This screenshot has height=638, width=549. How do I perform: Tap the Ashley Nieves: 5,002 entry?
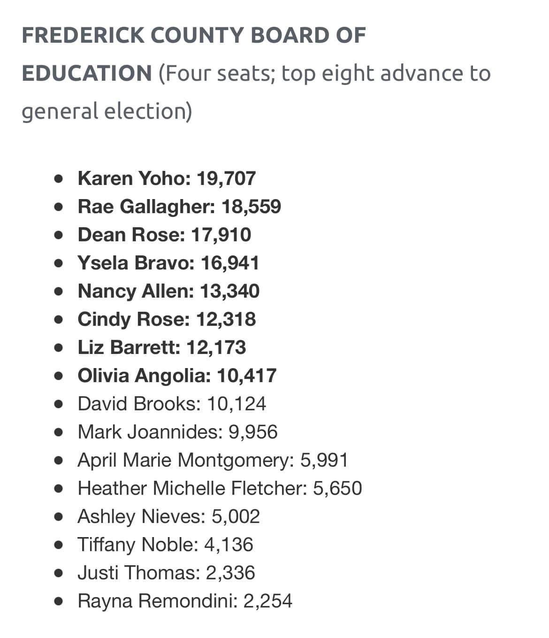click(x=168, y=516)
